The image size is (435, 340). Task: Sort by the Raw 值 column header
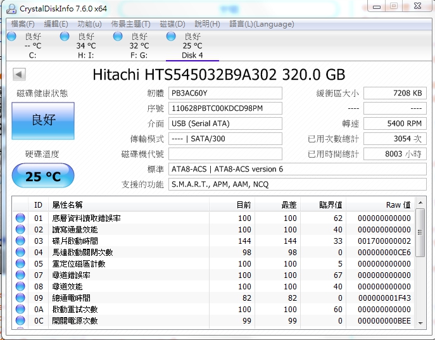tap(380, 205)
